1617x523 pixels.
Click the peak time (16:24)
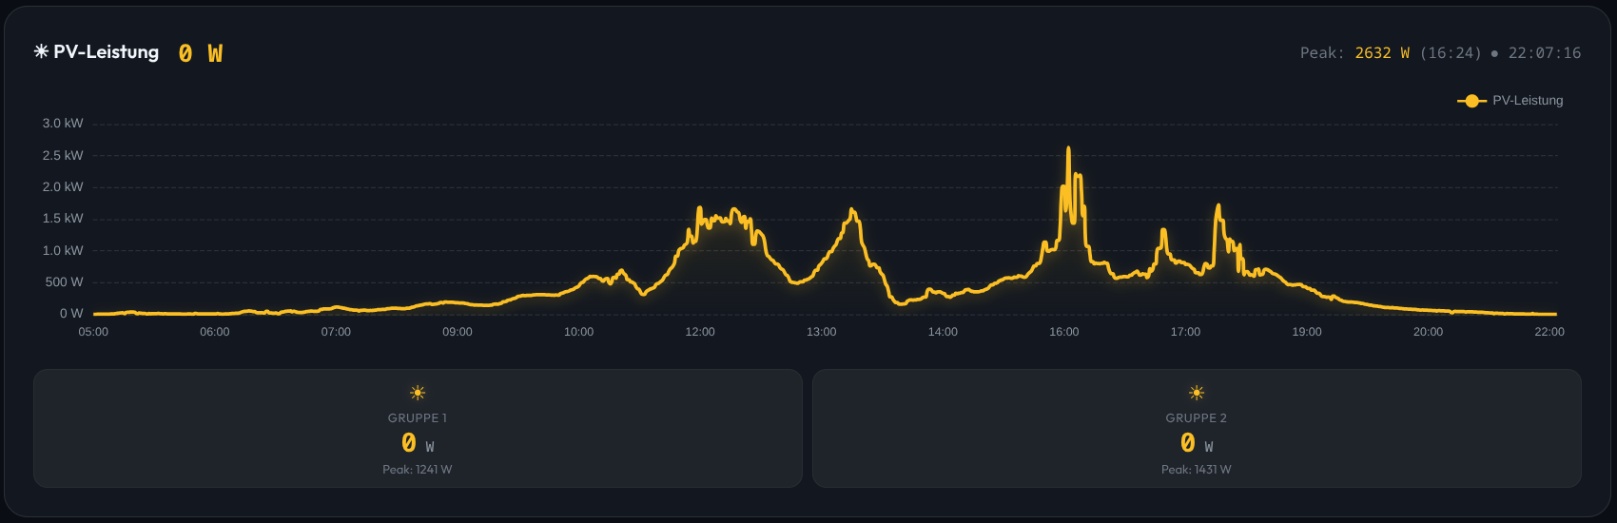(1451, 53)
